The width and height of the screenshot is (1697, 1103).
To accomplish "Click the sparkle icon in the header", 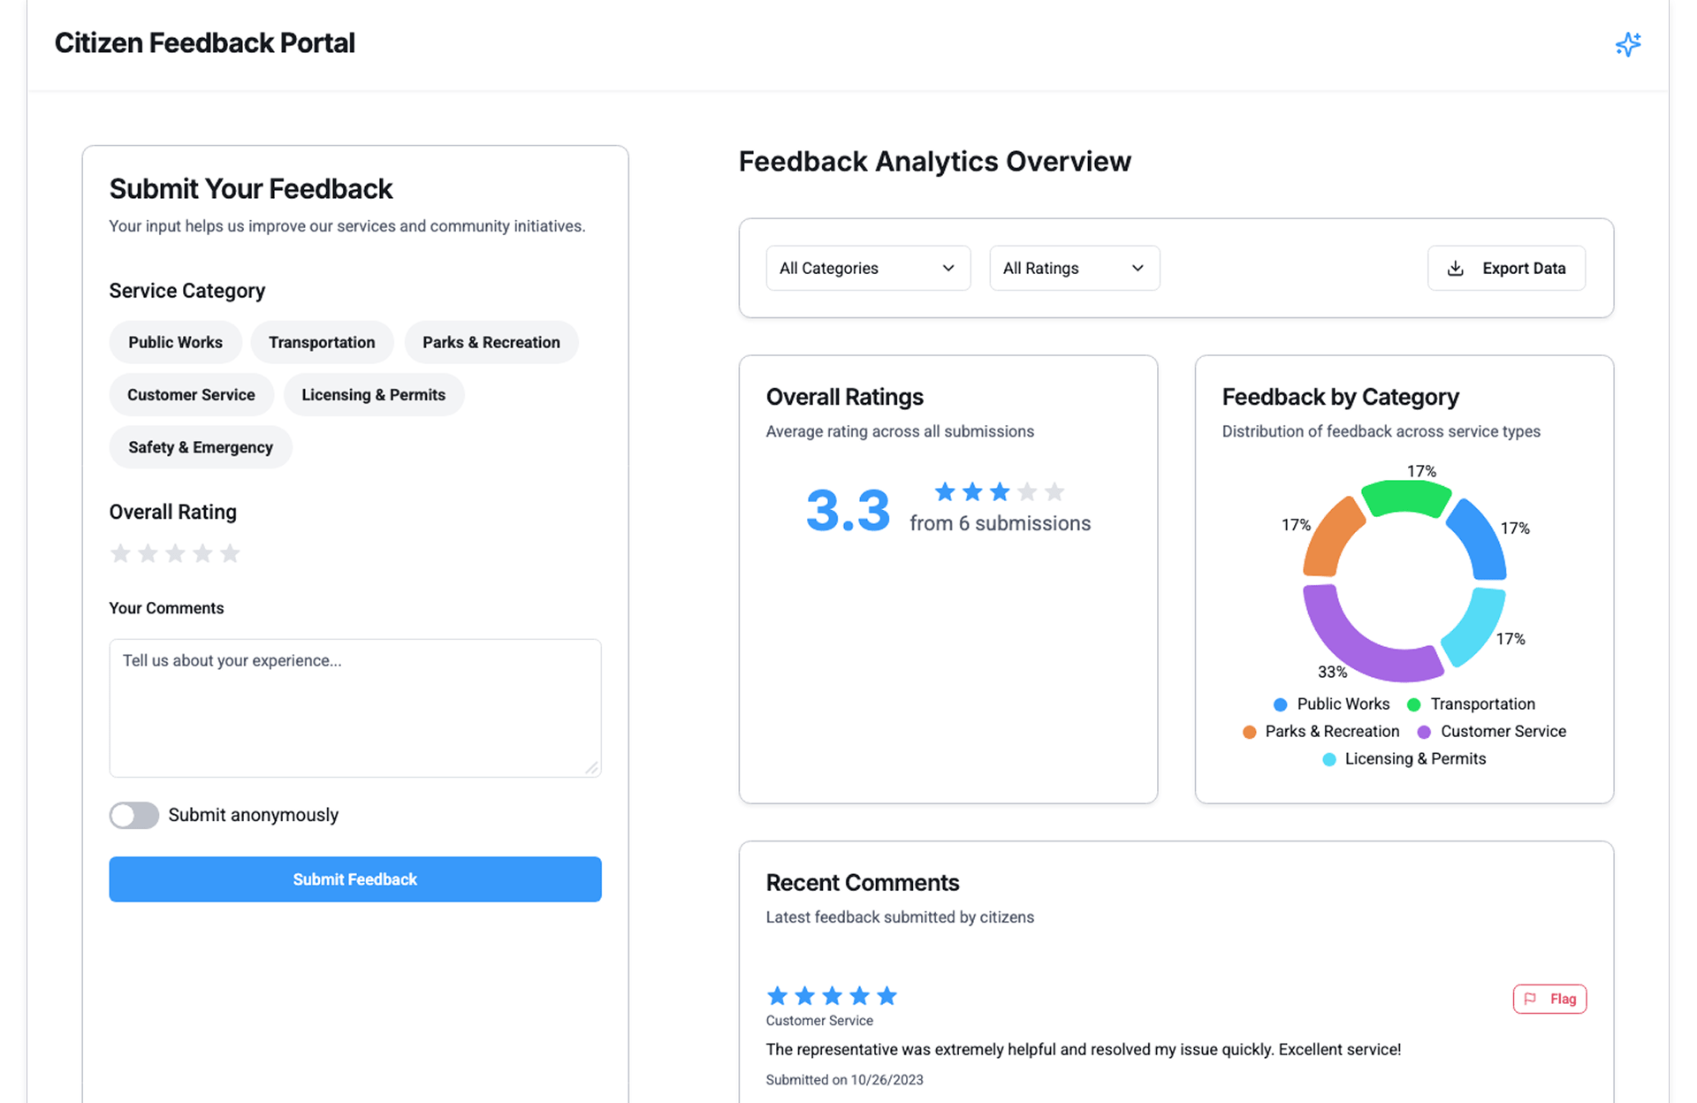I will [x=1627, y=44].
